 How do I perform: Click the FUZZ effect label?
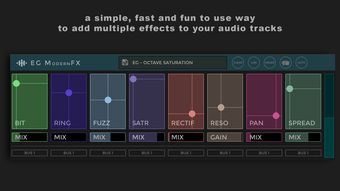tap(102, 123)
